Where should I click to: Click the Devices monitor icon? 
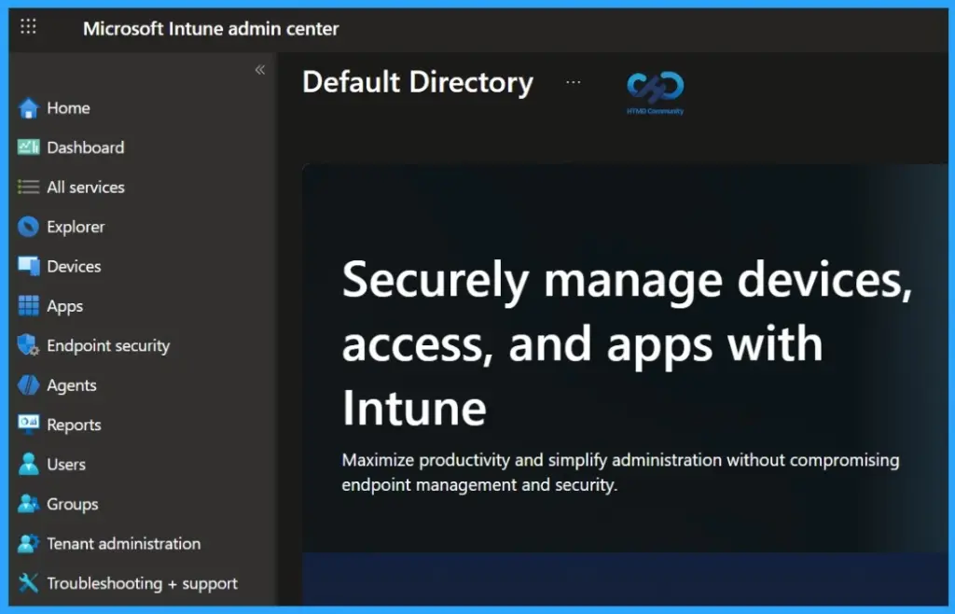point(29,266)
